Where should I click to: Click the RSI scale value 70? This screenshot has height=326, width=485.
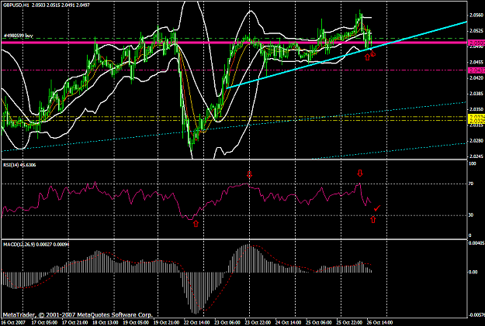click(x=471, y=184)
